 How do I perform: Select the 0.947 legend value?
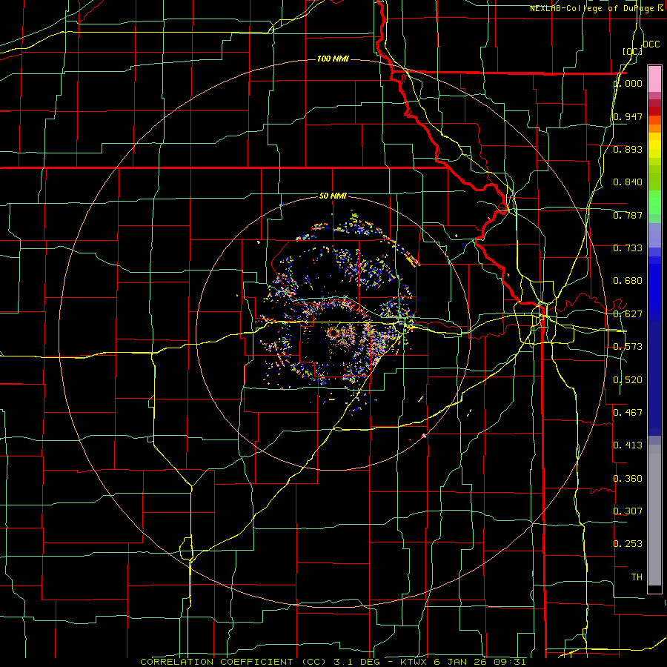628,116
